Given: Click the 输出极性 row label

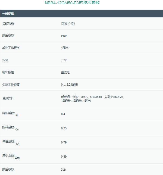Looking at the screenshot, I should click(8, 72).
